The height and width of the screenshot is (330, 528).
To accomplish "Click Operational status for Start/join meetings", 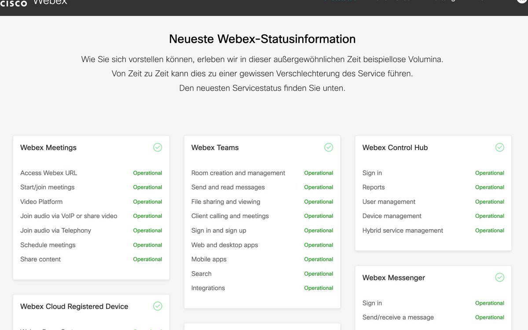I will 148,187.
